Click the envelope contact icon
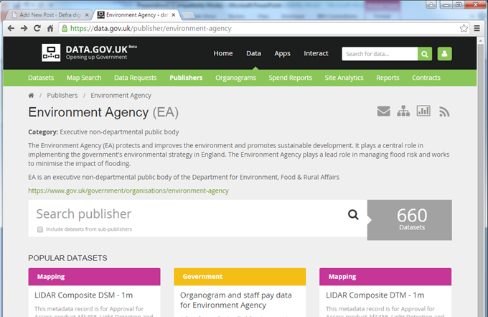 [x=383, y=111]
